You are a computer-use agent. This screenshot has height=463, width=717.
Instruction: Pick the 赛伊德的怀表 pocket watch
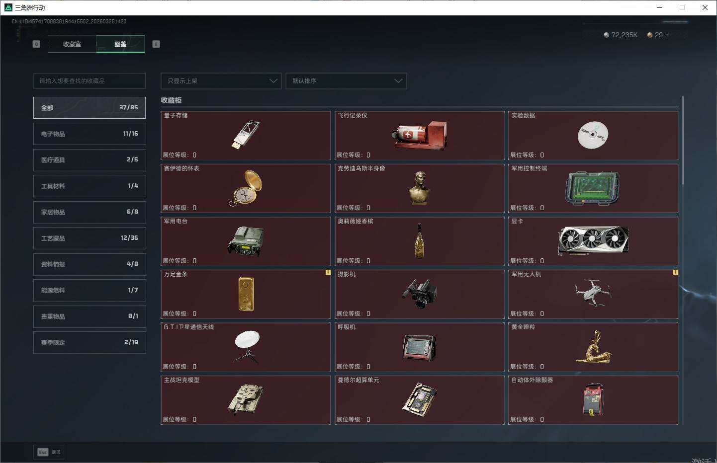coord(246,188)
